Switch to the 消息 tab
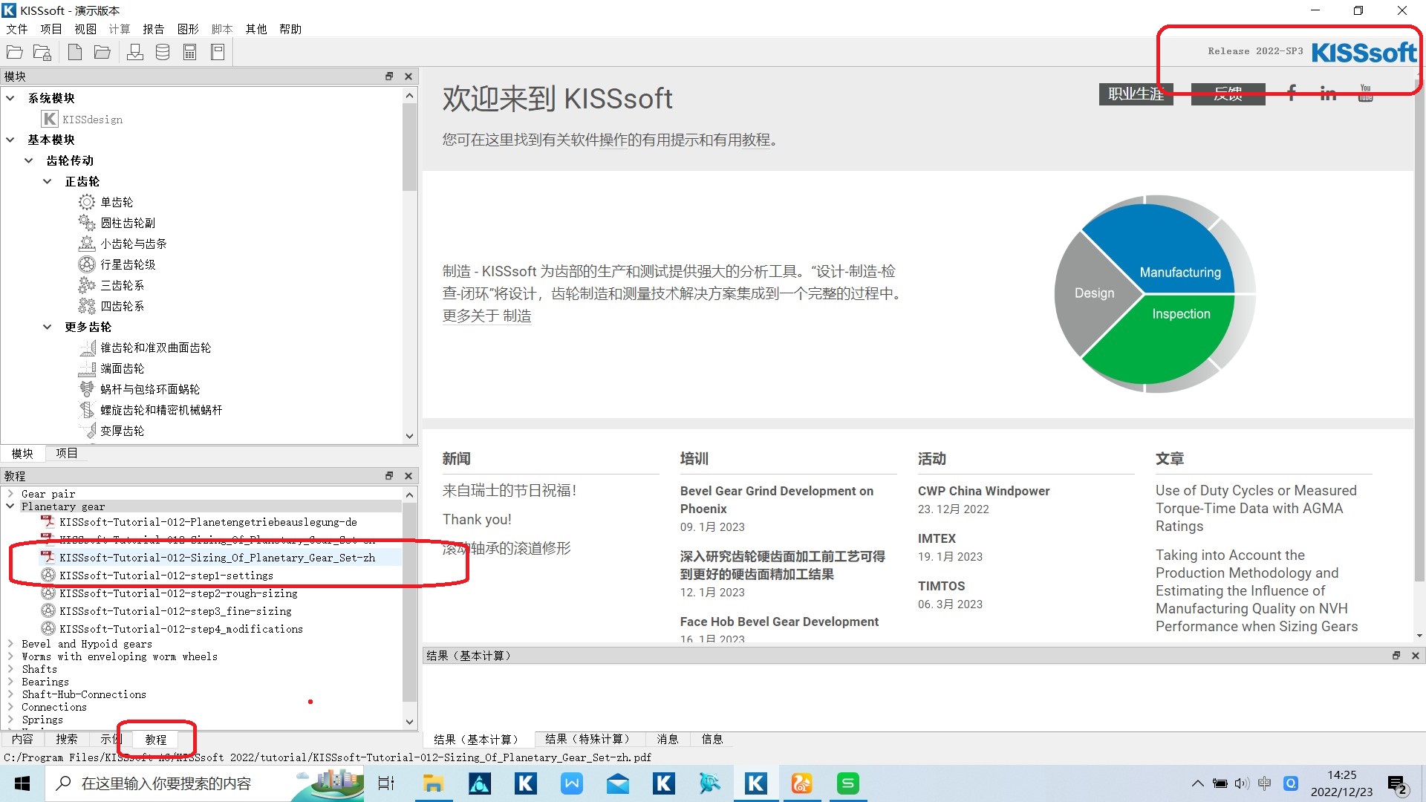 click(x=668, y=739)
